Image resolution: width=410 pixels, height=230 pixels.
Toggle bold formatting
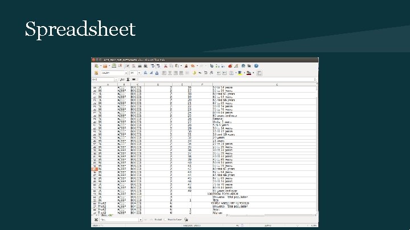click(145, 73)
